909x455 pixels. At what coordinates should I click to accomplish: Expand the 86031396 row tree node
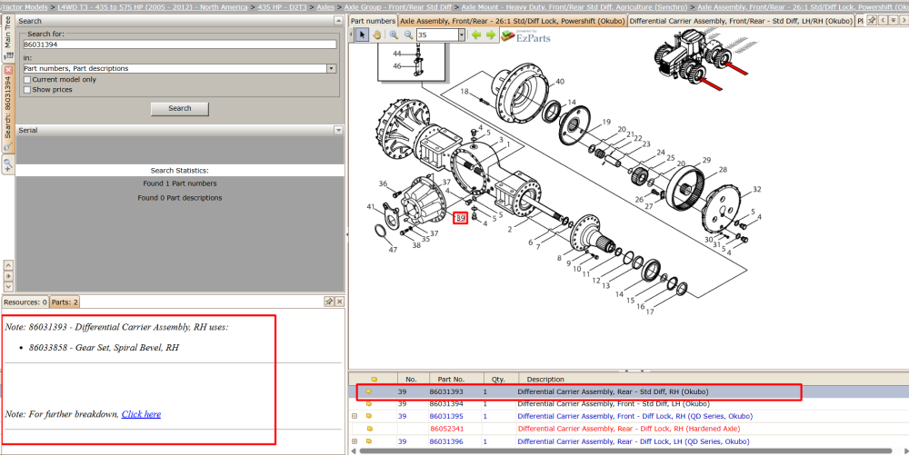tap(355, 441)
